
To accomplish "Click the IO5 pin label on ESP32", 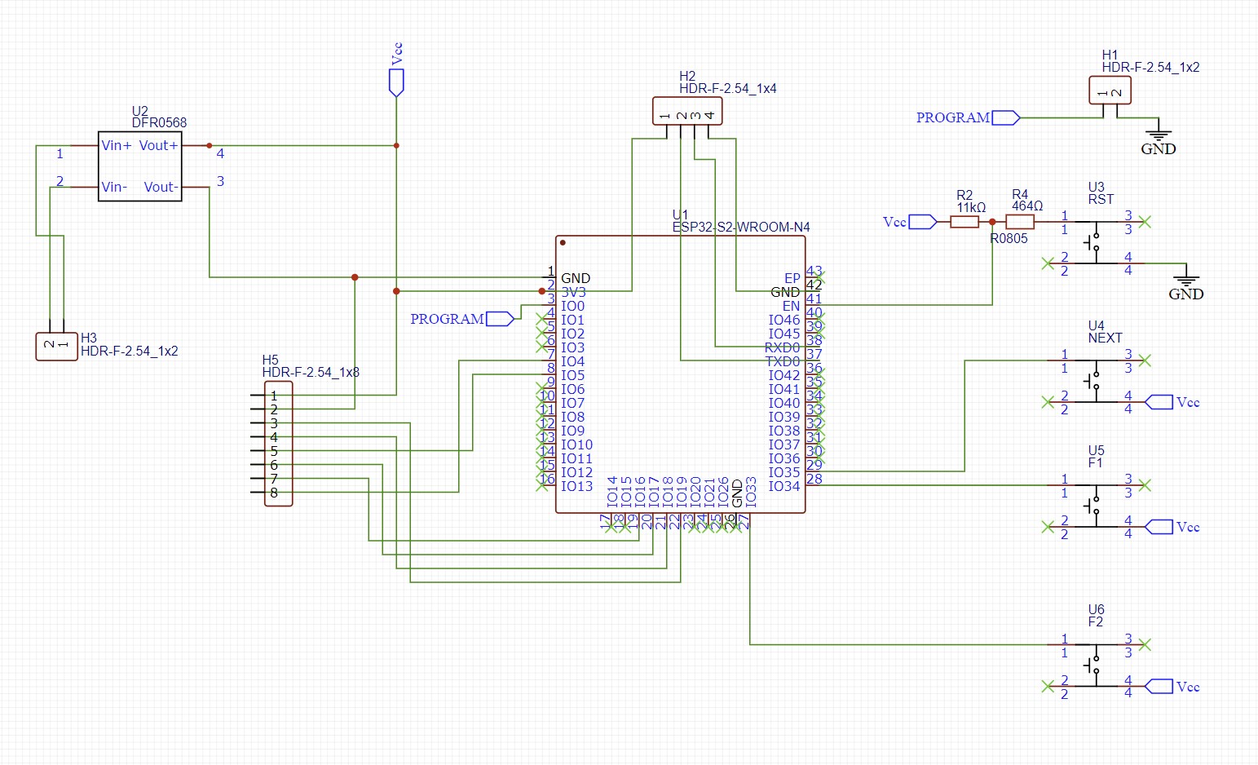I will click(572, 375).
